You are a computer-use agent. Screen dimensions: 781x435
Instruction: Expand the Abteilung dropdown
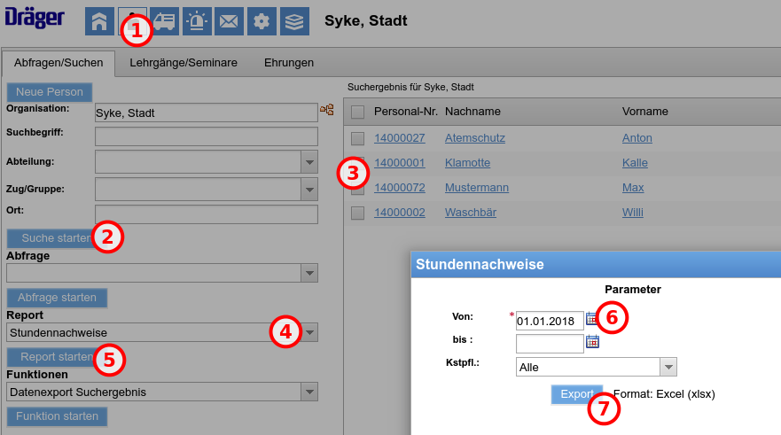pos(308,162)
